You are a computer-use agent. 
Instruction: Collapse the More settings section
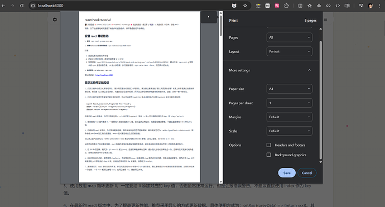[309, 70]
